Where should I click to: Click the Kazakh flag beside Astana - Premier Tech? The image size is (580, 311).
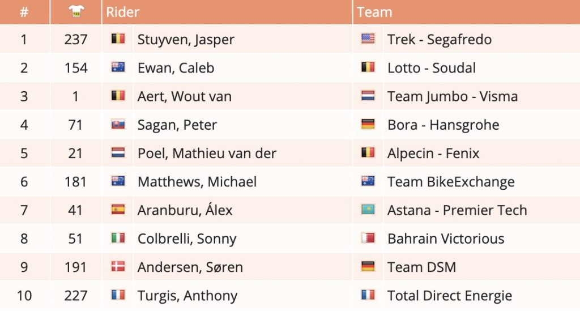click(368, 209)
